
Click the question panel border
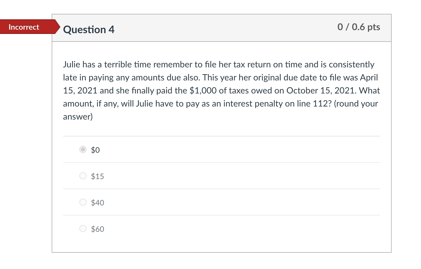(52, 136)
